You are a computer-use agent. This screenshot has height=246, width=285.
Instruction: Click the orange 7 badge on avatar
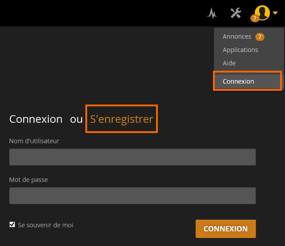[255, 18]
